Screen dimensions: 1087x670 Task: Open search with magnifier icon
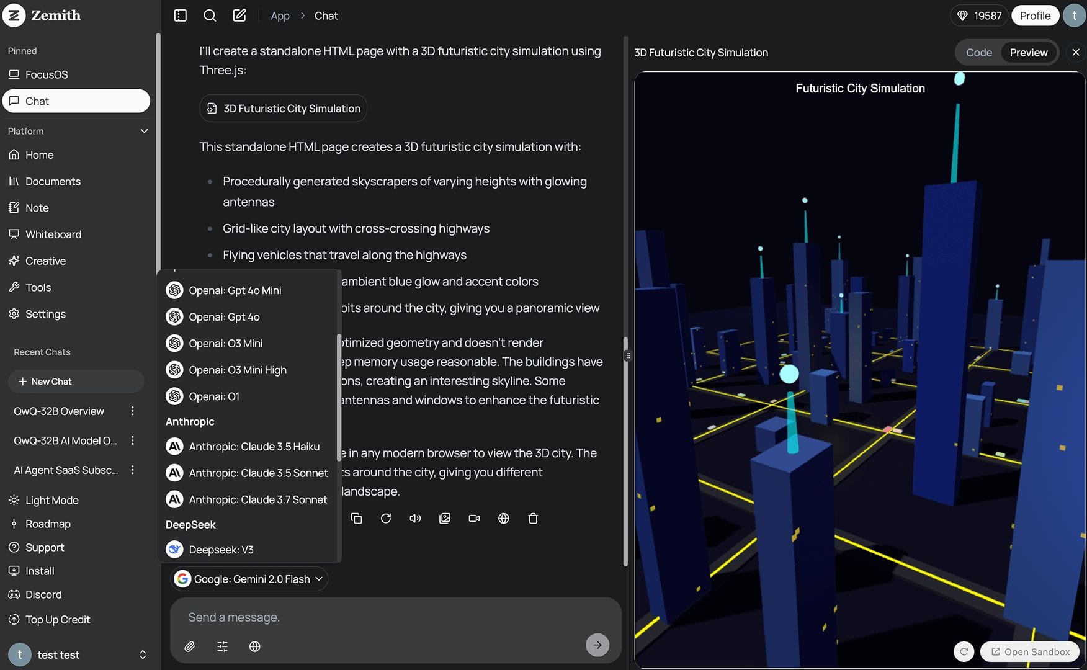pos(210,16)
